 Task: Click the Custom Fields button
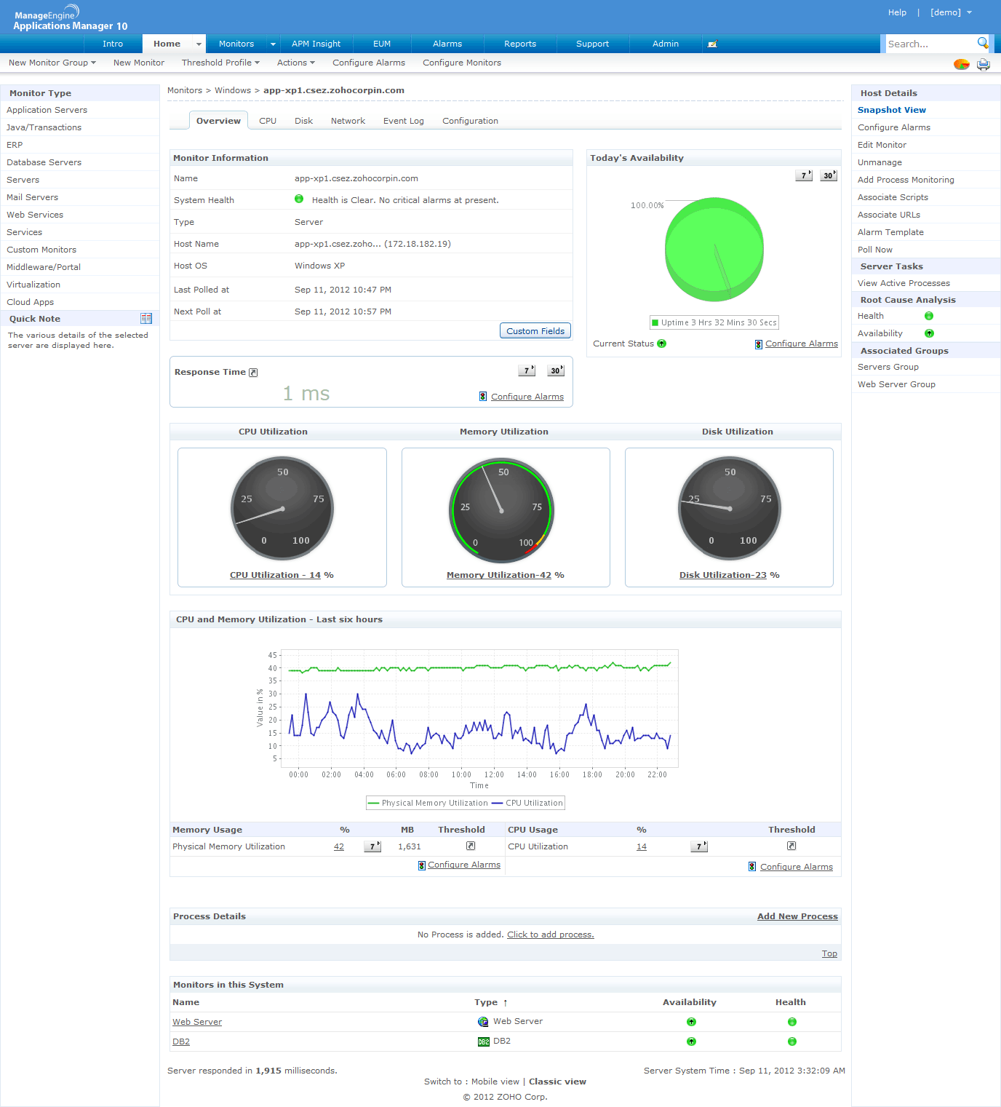pos(535,331)
